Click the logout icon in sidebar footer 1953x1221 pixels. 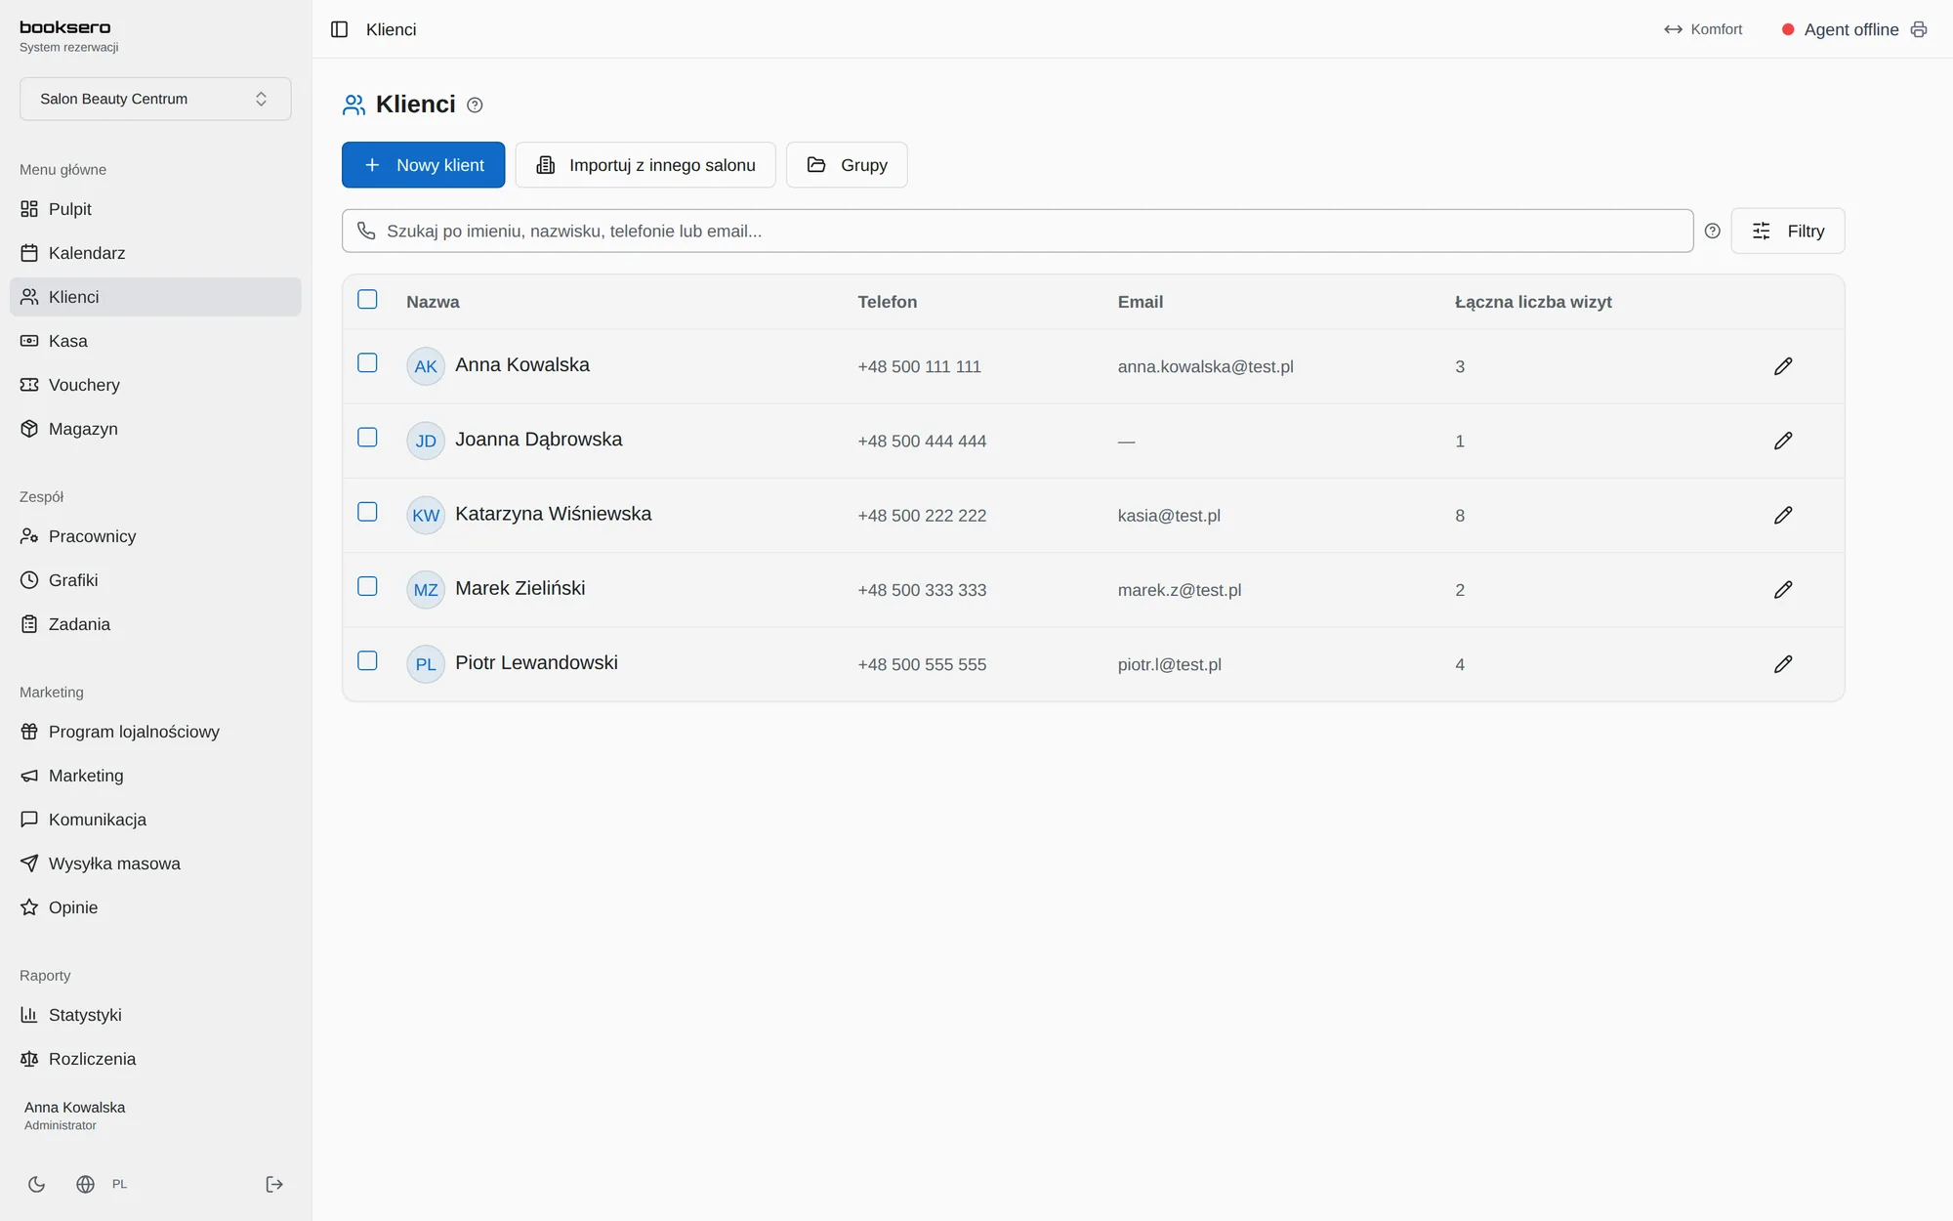[x=274, y=1184]
